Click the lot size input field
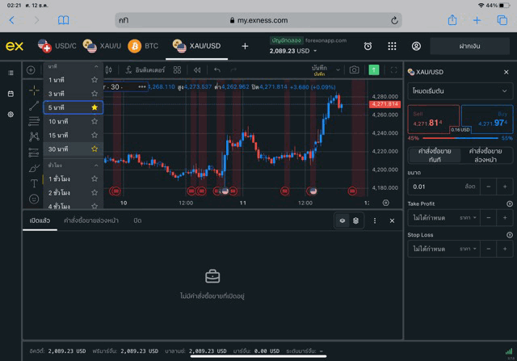This screenshot has height=361, width=517. point(438,187)
